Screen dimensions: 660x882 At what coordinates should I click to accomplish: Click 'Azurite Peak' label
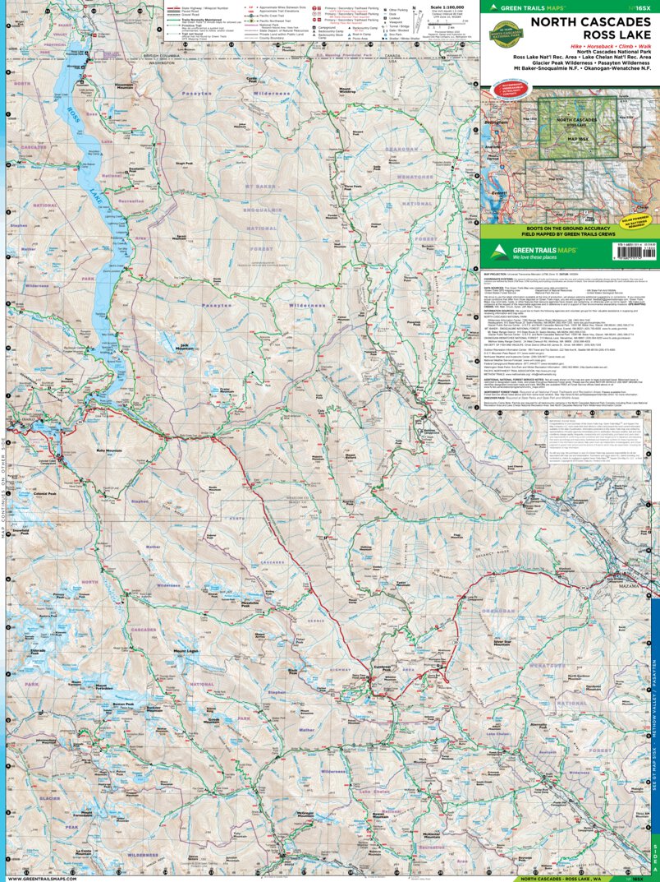point(348,502)
